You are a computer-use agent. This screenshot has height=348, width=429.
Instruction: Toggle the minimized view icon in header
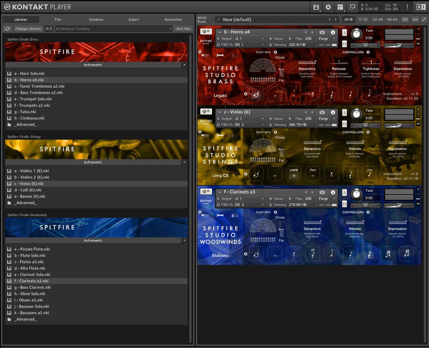click(352, 7)
